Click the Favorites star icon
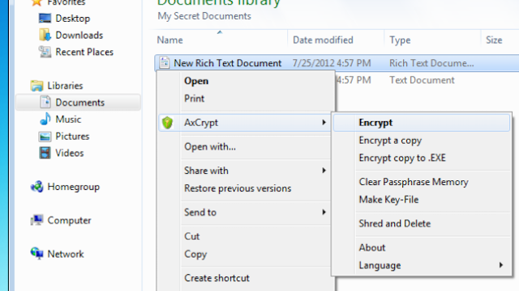 pyautogui.click(x=36, y=2)
